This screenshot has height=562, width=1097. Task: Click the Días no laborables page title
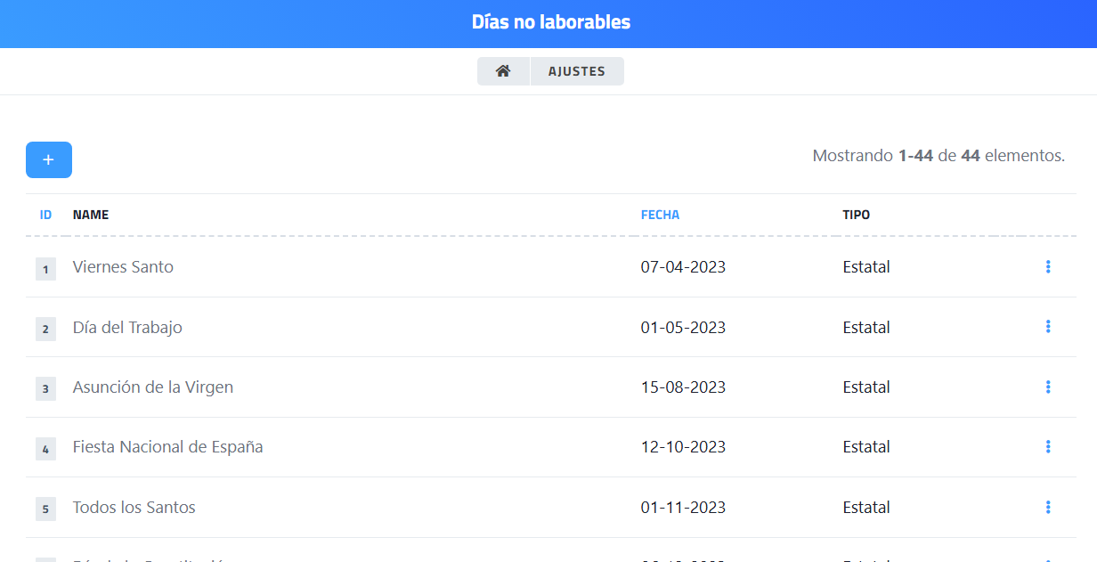(x=550, y=22)
